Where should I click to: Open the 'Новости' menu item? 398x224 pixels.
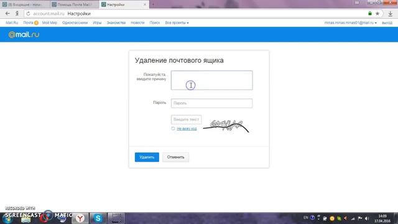click(x=137, y=23)
